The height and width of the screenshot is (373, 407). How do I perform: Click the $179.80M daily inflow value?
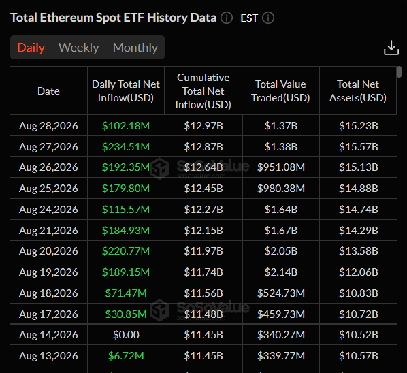tap(126, 188)
